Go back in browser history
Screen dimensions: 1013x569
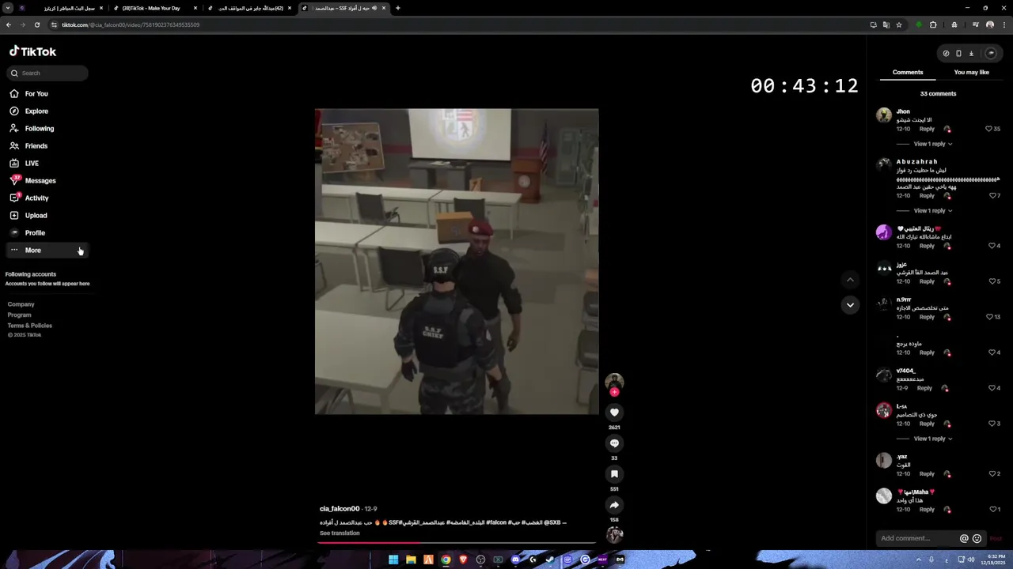pyautogui.click(x=8, y=24)
